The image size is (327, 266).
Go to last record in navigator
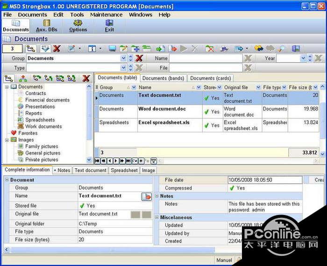pyautogui.click(x=128, y=161)
